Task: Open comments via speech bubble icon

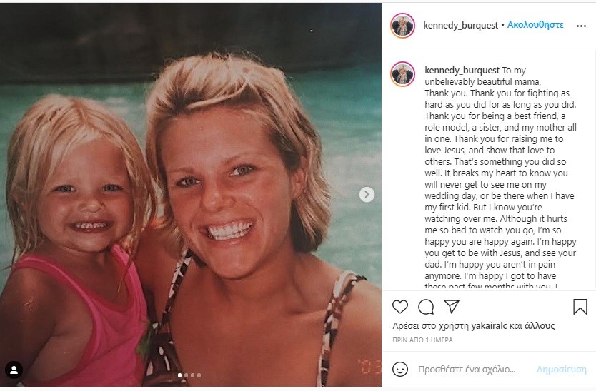Action: click(x=426, y=307)
